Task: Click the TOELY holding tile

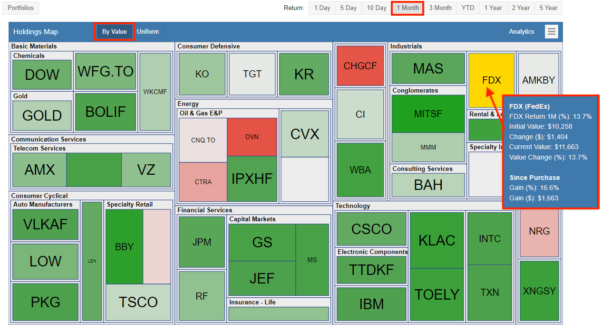Action: click(437, 295)
